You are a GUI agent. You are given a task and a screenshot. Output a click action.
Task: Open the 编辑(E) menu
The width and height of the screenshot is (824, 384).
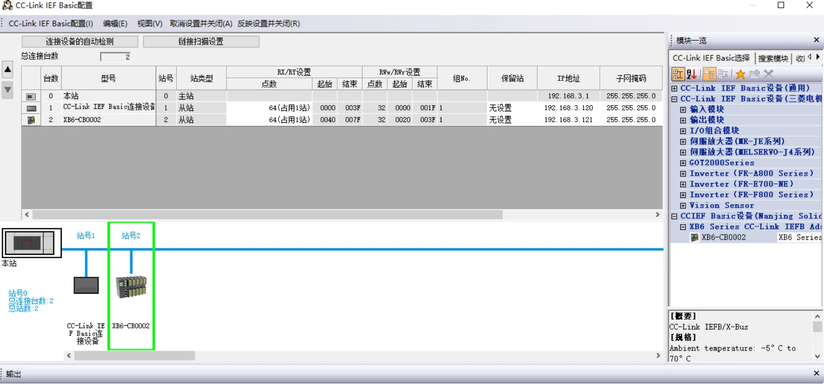click(115, 24)
